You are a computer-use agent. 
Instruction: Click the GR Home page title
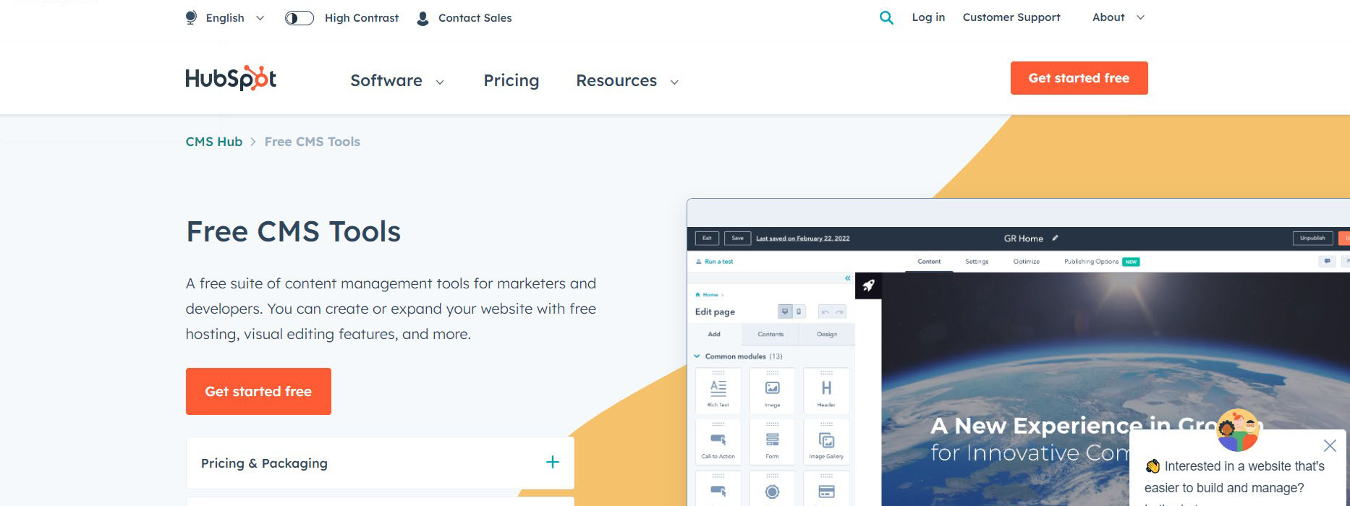tap(1024, 239)
